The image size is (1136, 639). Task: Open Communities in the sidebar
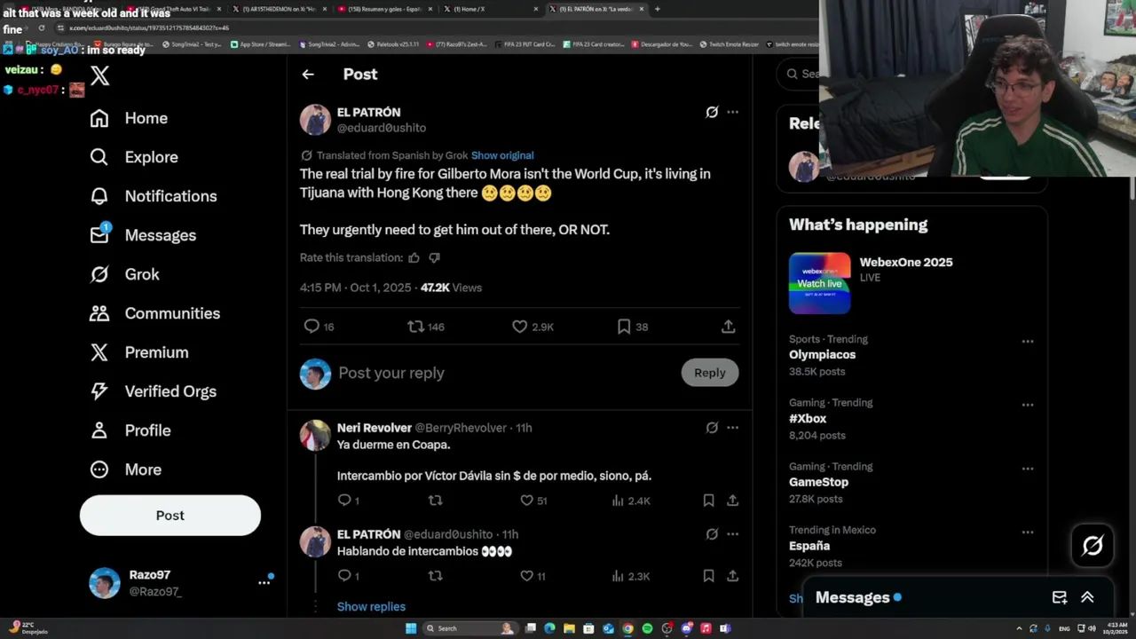coord(154,313)
